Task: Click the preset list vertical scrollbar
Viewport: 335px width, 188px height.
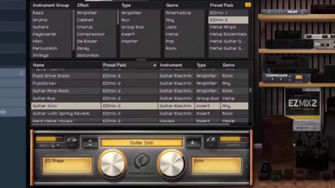Action: (x=250, y=90)
